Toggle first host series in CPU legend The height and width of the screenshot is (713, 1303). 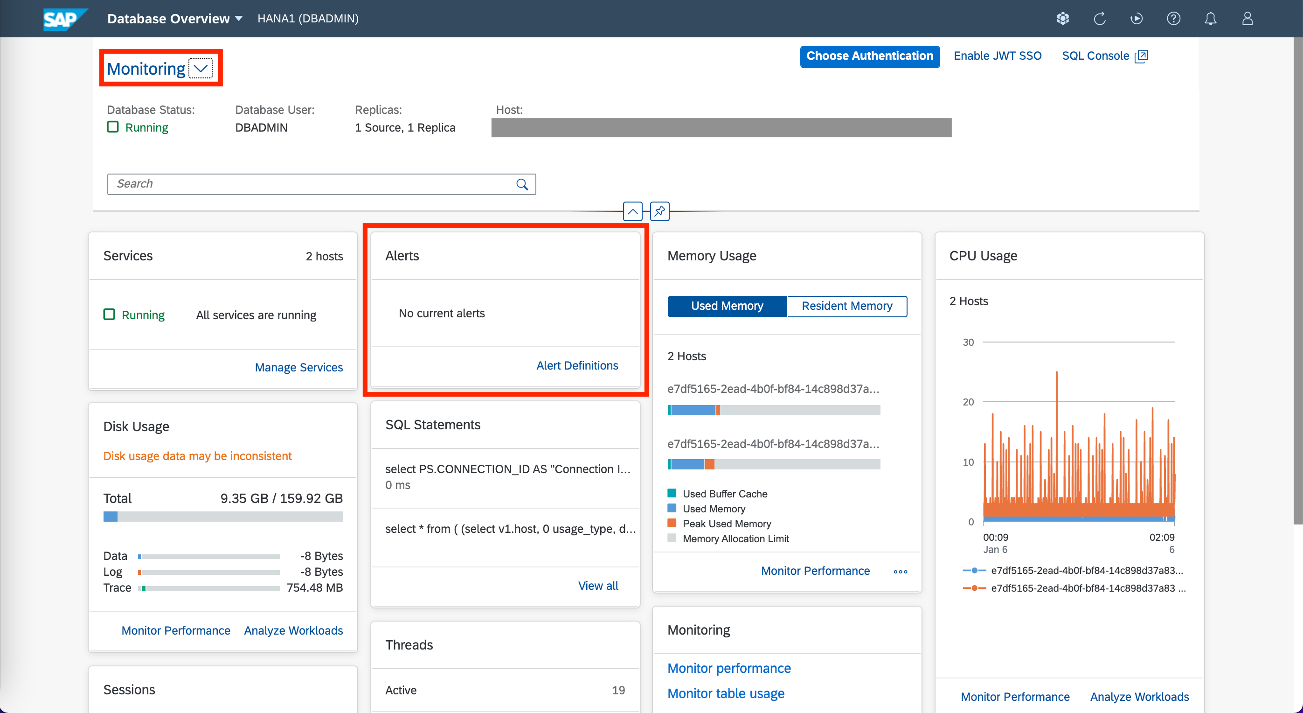pos(1086,570)
